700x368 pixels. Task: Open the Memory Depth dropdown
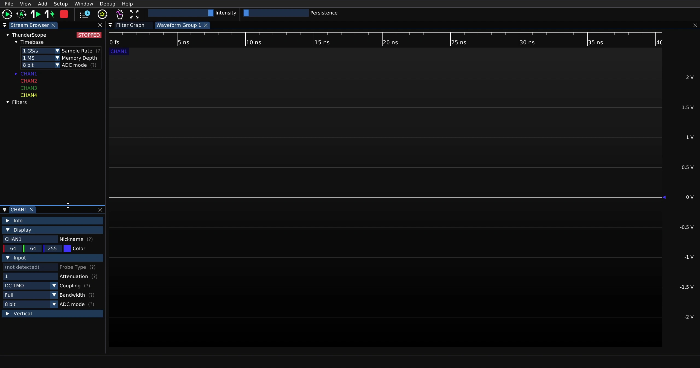pyautogui.click(x=41, y=58)
